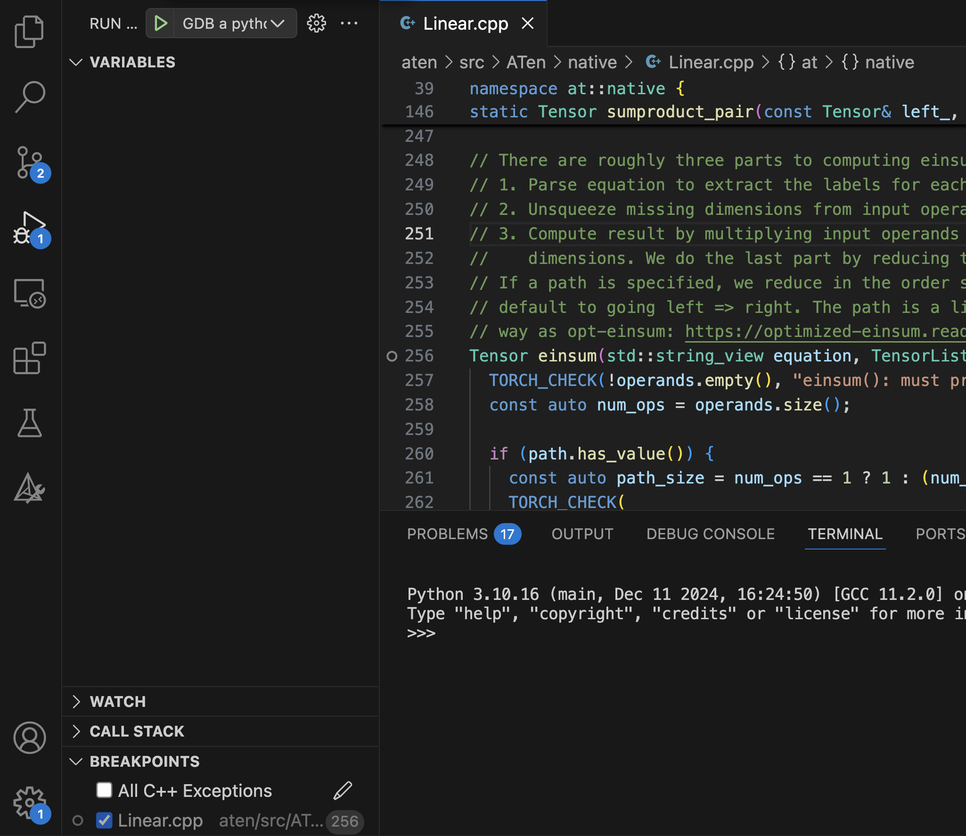Expand the Call Stack section
966x836 pixels.
coord(137,731)
